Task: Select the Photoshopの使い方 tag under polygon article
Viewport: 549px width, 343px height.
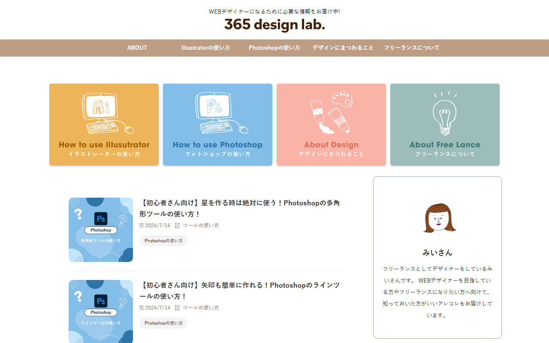Action: pyautogui.click(x=163, y=241)
